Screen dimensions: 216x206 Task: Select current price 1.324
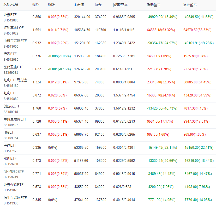37,82
